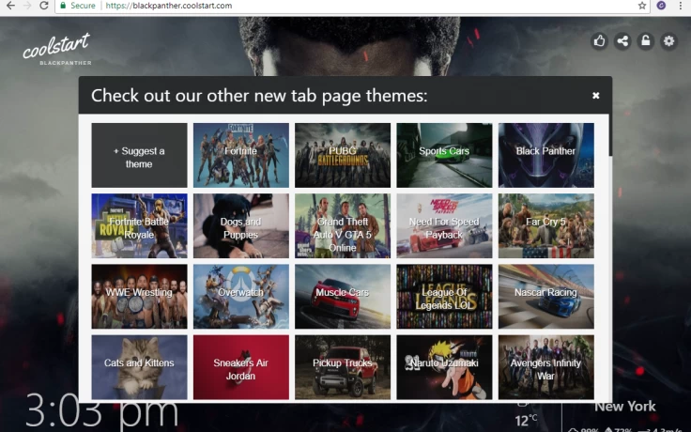Reload the page with the refresh icon
691x432 pixels.
click(43, 6)
